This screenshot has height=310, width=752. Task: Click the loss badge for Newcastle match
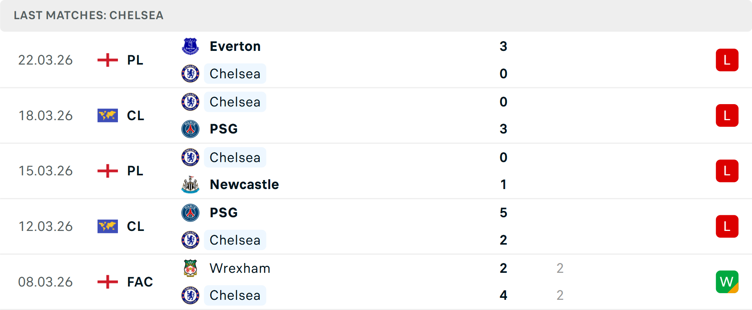727,171
